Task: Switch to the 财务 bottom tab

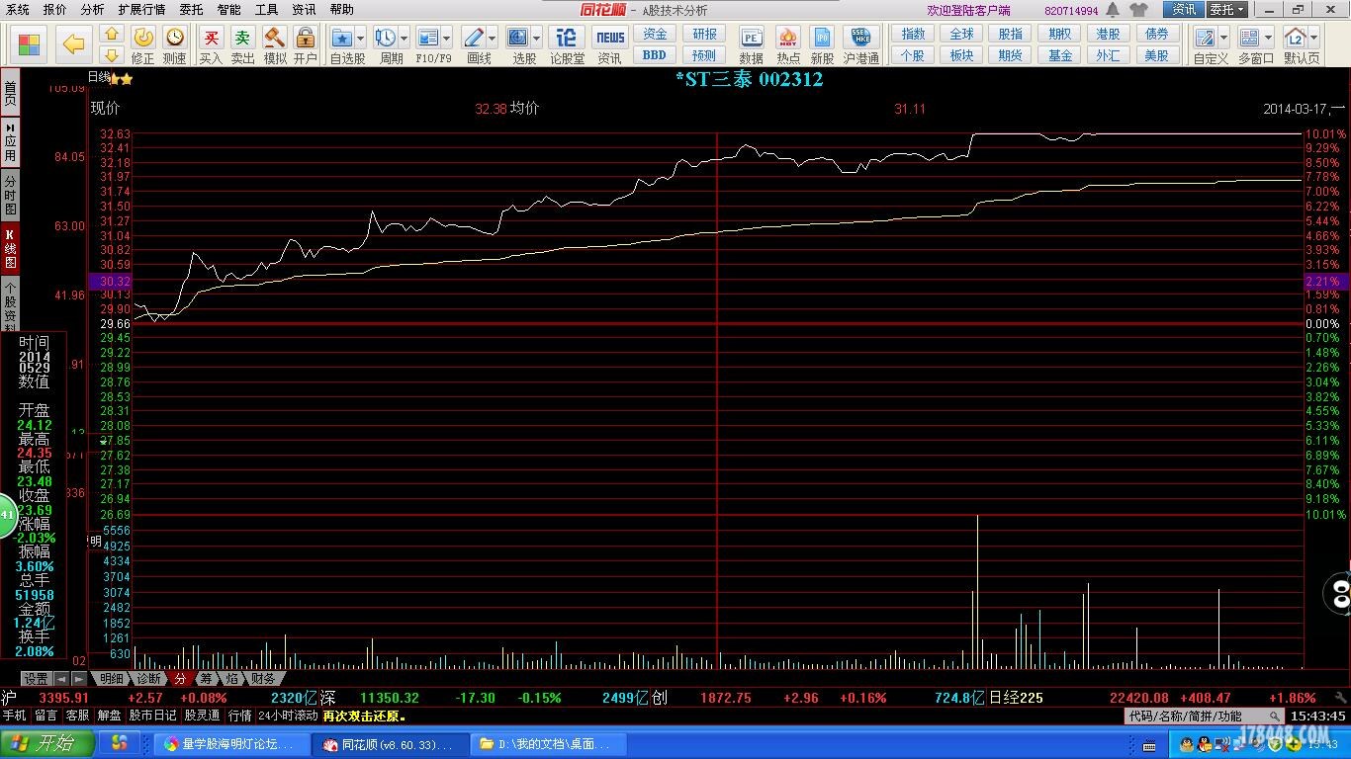Action: 263,679
